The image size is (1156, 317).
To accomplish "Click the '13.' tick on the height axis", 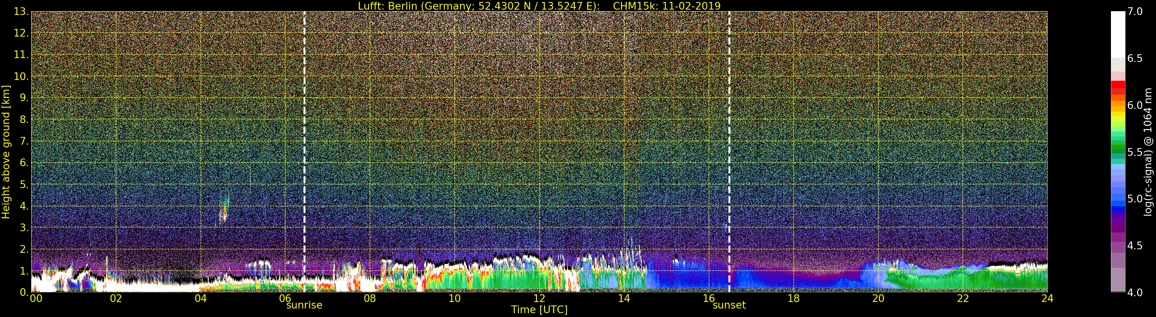I will (x=22, y=12).
